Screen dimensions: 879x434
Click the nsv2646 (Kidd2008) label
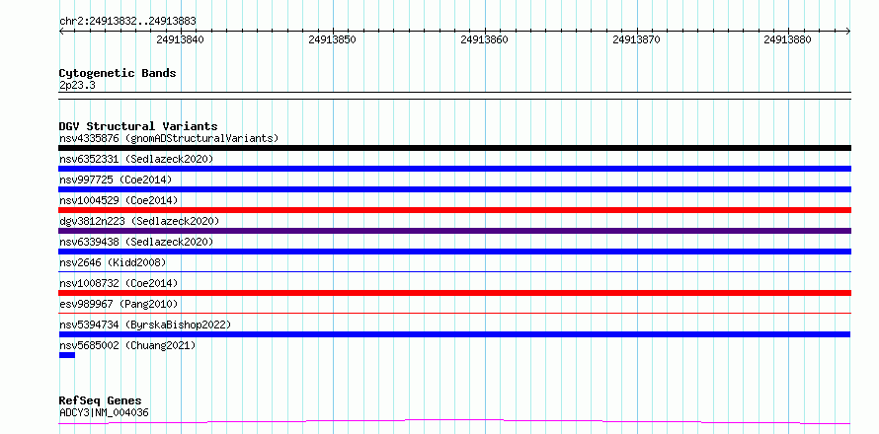[113, 262]
